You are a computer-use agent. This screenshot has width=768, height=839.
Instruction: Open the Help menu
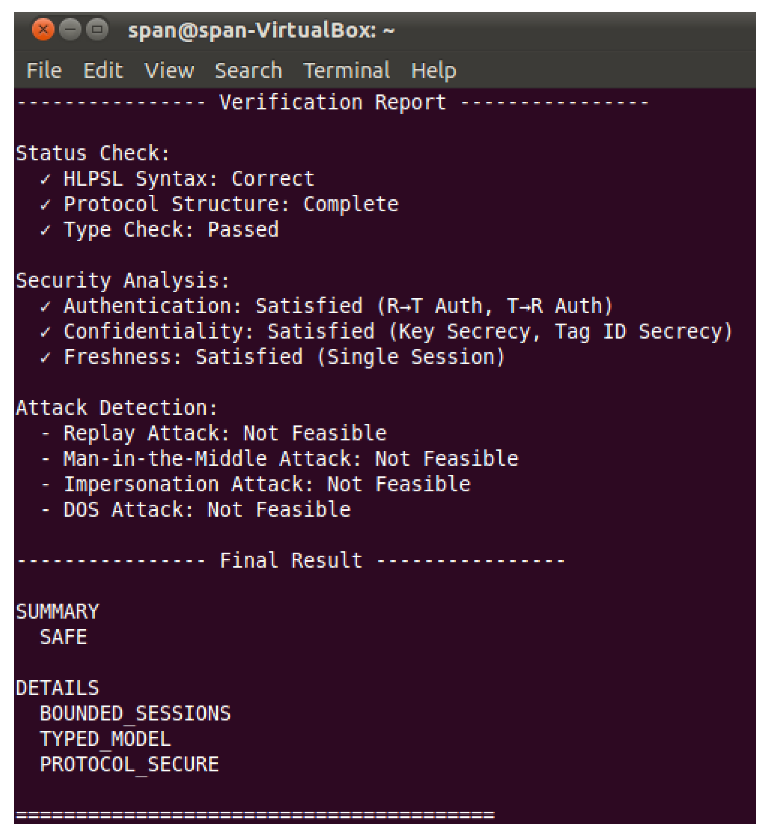434,70
